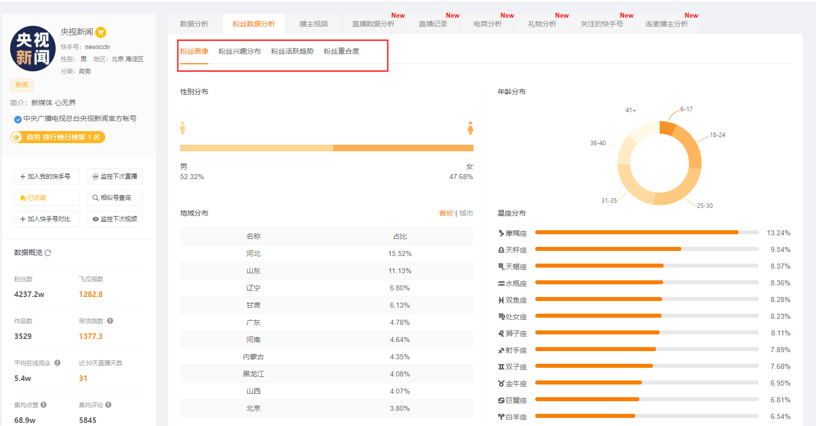Switch region view to 省份
816x426 pixels.
click(446, 213)
